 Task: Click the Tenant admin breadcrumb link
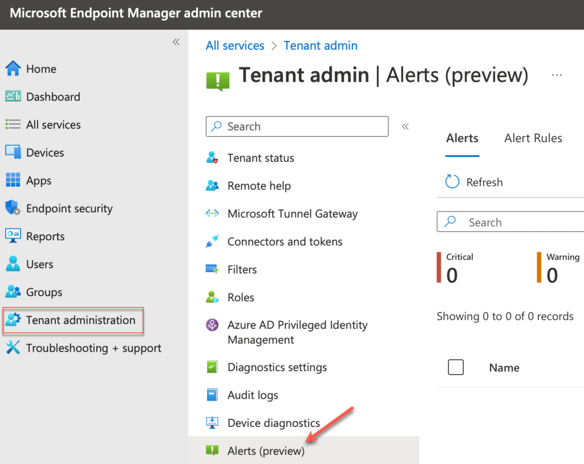click(321, 46)
